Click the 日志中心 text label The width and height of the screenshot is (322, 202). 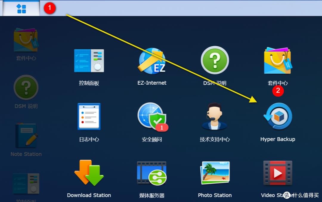tap(89, 139)
